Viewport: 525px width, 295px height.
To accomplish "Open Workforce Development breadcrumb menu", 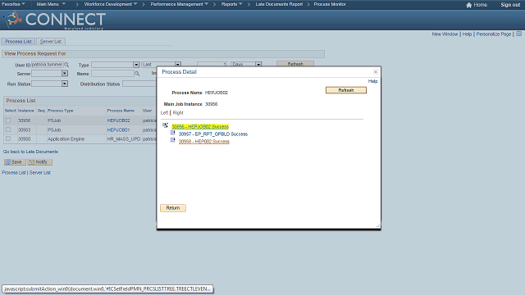I will coord(111,4).
